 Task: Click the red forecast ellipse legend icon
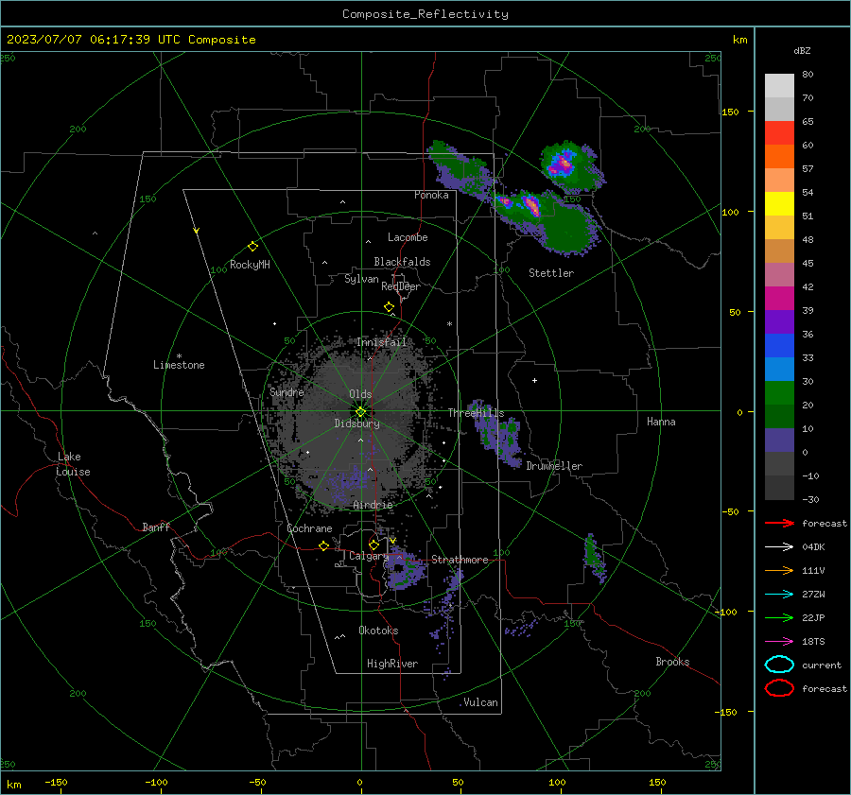[x=779, y=688]
